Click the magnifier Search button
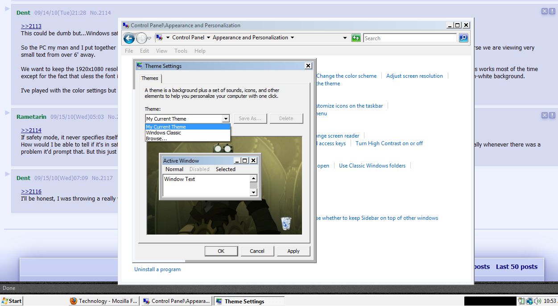Screen dimensions: 558x306 pos(463,38)
